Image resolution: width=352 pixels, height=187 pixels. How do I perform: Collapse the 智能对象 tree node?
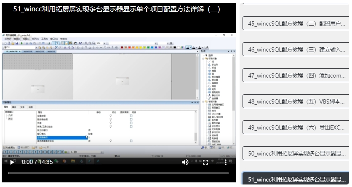click(203, 101)
